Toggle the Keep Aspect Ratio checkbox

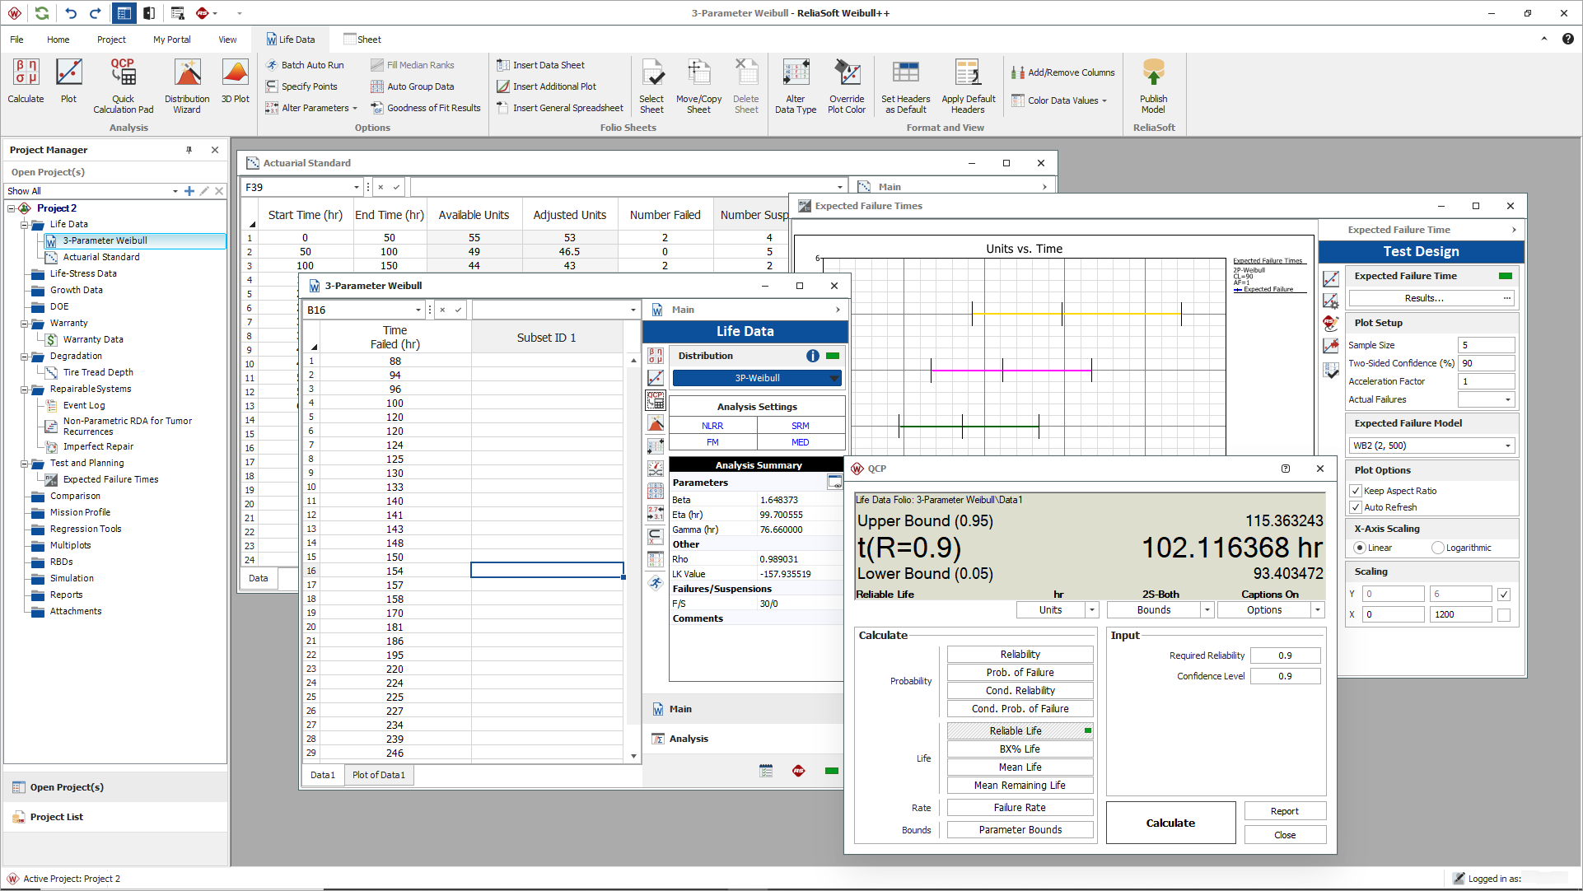[1356, 490]
